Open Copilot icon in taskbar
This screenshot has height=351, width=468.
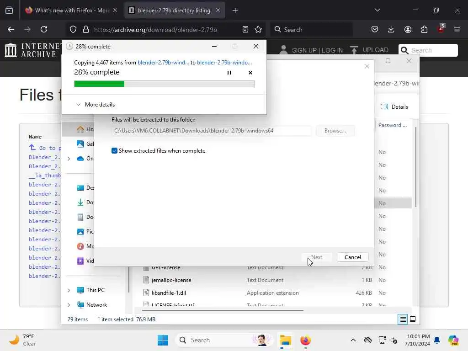[x=453, y=340]
